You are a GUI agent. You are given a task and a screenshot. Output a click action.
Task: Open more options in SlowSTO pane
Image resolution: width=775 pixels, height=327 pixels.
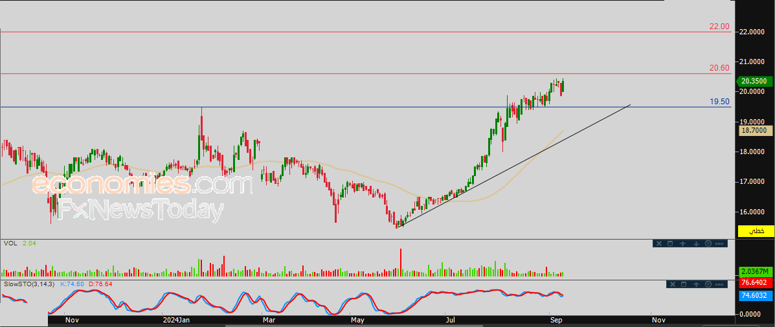[x=720, y=284]
